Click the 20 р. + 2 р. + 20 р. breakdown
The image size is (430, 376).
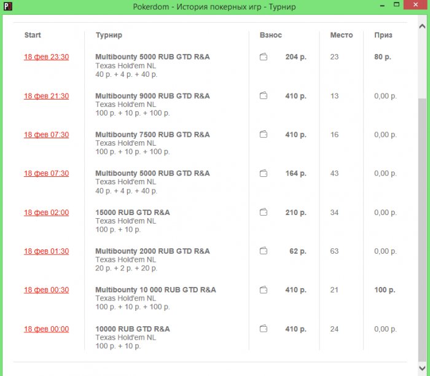coord(127,268)
